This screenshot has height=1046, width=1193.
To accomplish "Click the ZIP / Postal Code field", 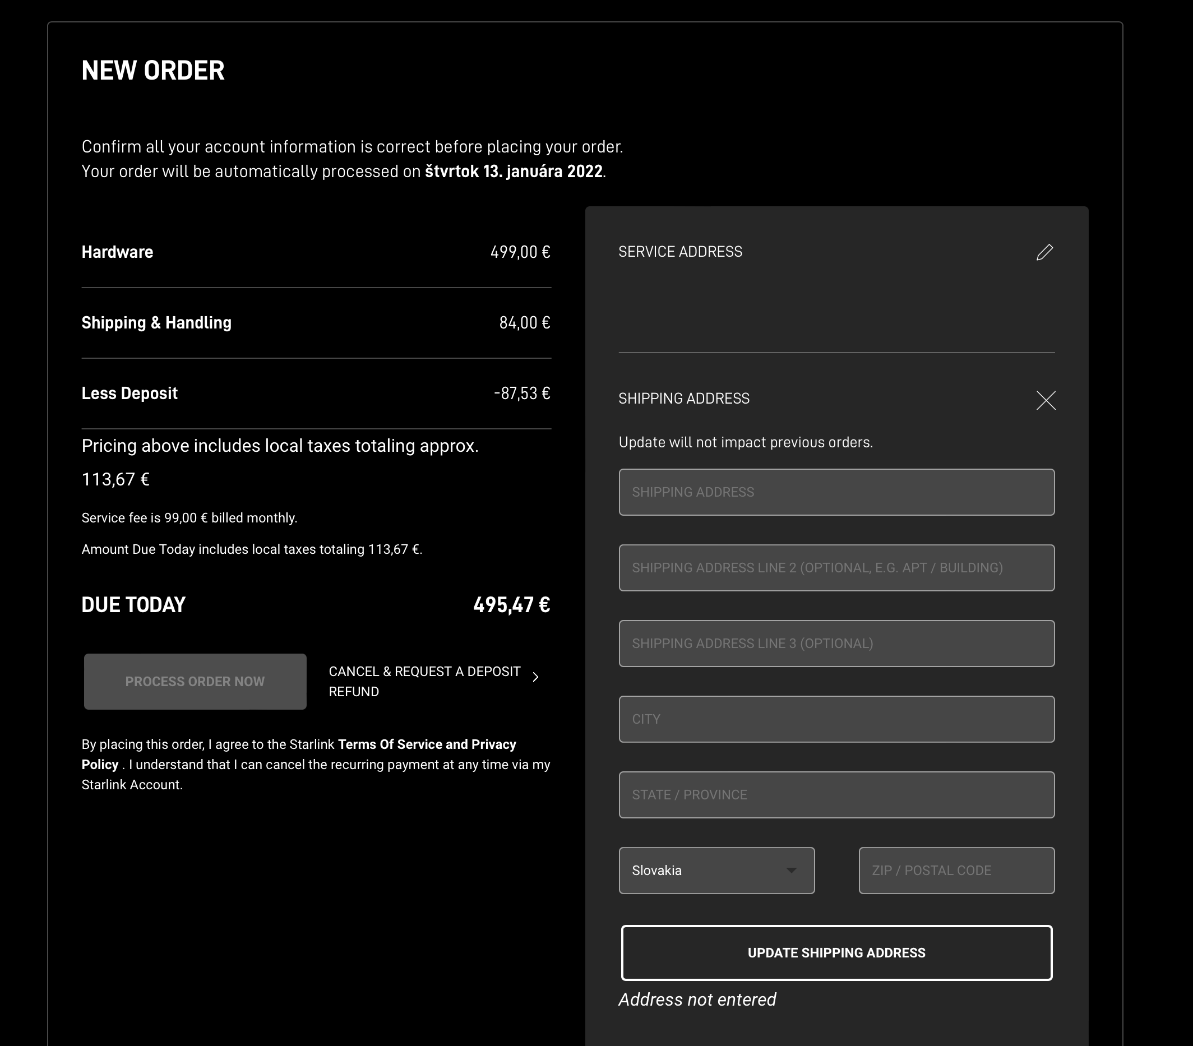I will [x=956, y=871].
